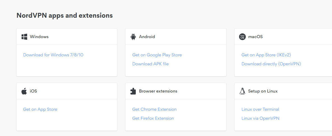Click the iOS card heading text
This screenshot has height=136, width=332.
point(34,91)
